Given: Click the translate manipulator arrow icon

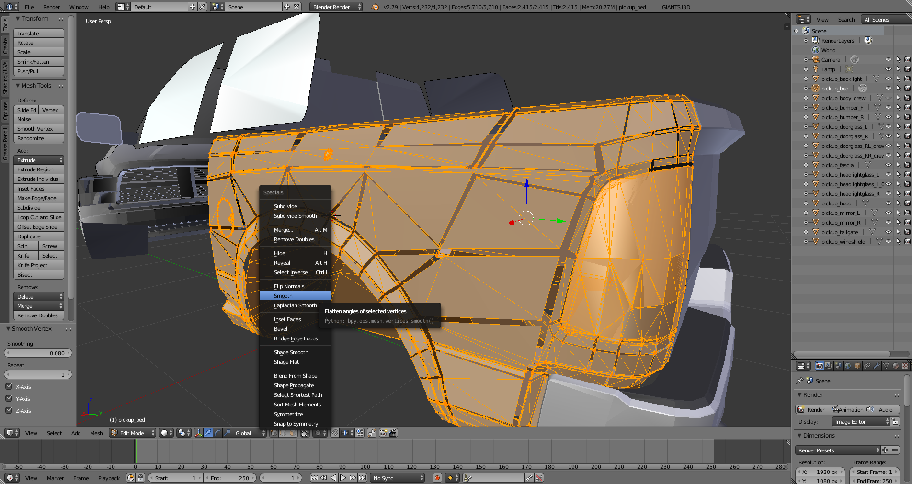Looking at the screenshot, I should (208, 433).
